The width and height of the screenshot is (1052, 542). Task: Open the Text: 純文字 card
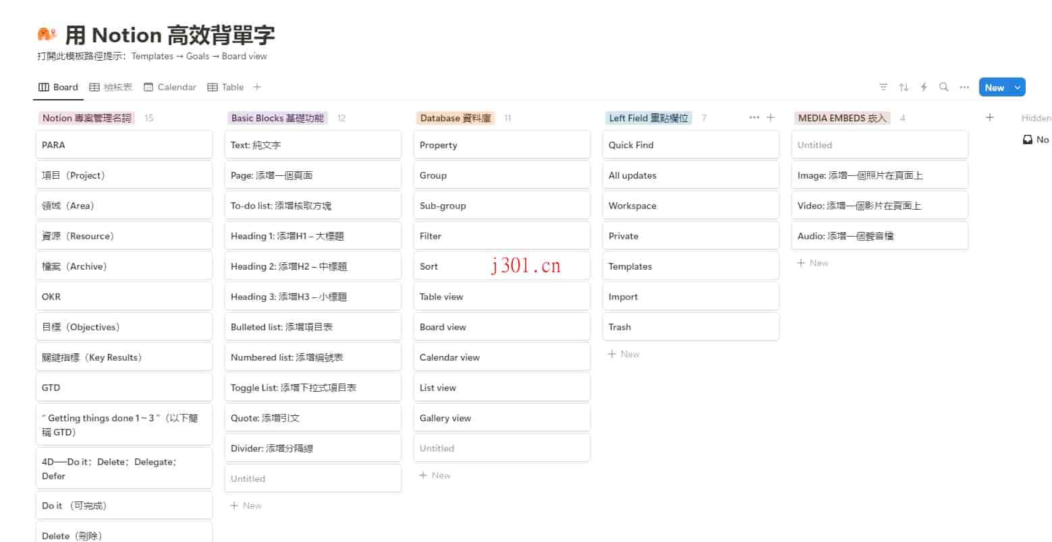[313, 145]
